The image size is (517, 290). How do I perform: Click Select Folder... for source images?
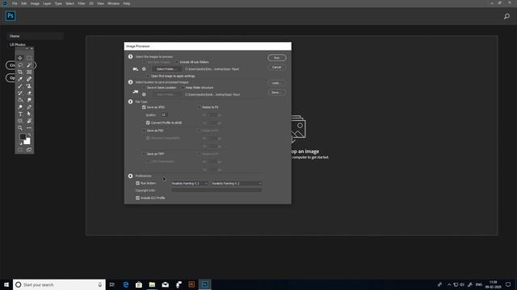166,69
